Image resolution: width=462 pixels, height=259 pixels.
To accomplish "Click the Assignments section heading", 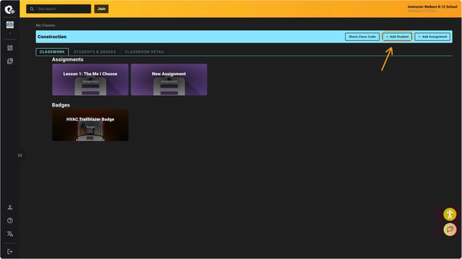I will 67,59.
